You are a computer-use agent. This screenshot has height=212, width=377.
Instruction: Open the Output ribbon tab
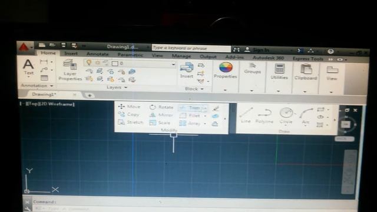[208, 57]
